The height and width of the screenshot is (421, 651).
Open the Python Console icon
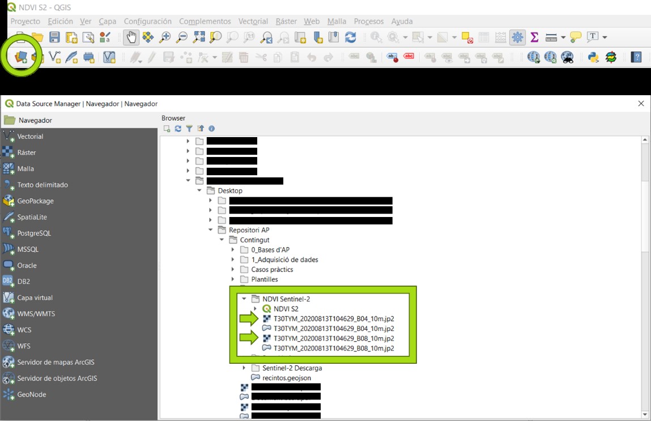click(x=593, y=57)
